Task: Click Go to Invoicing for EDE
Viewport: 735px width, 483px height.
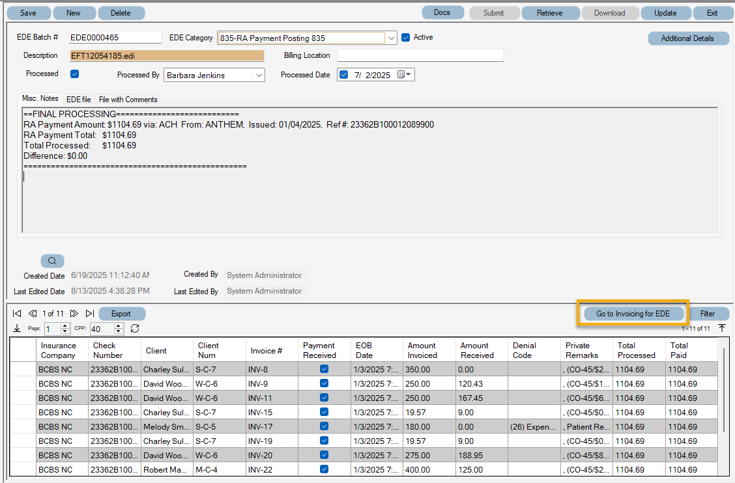Action: pyautogui.click(x=632, y=313)
